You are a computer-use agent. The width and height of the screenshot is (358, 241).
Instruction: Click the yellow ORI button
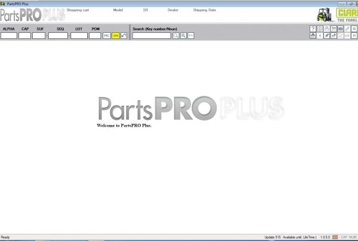[x=116, y=36]
